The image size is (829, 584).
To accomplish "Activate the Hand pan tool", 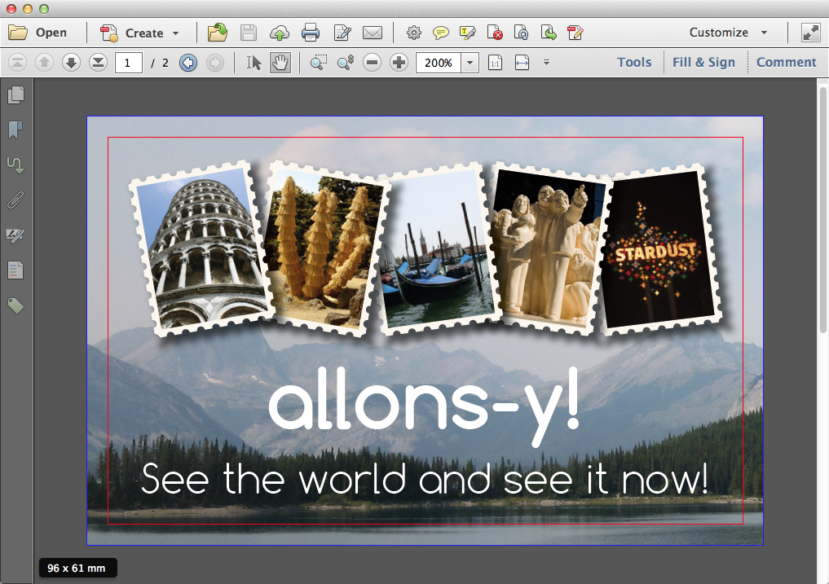I will click(280, 63).
